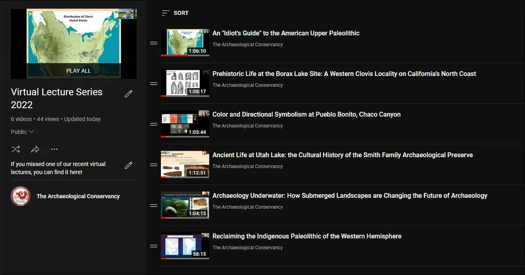Select the Reclaiming the Indigenous Paleolithic video title
The width and height of the screenshot is (525, 275).
coord(306,236)
